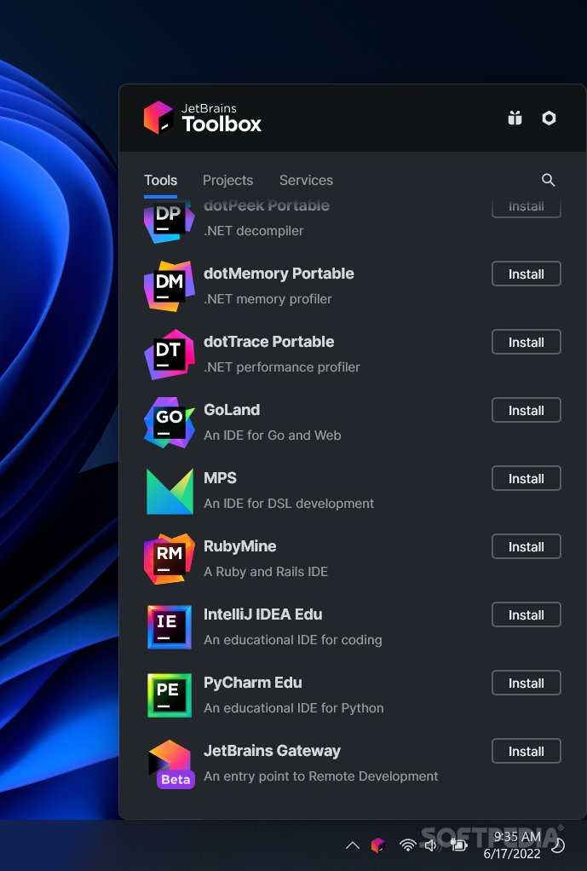Image resolution: width=587 pixels, height=871 pixels.
Task: Click the MPS icon
Action: pos(170,491)
